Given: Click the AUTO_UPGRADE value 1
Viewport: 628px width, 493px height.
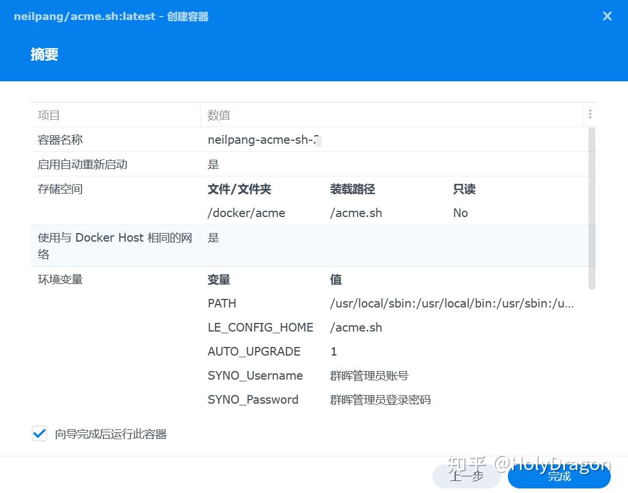Looking at the screenshot, I should (x=333, y=351).
